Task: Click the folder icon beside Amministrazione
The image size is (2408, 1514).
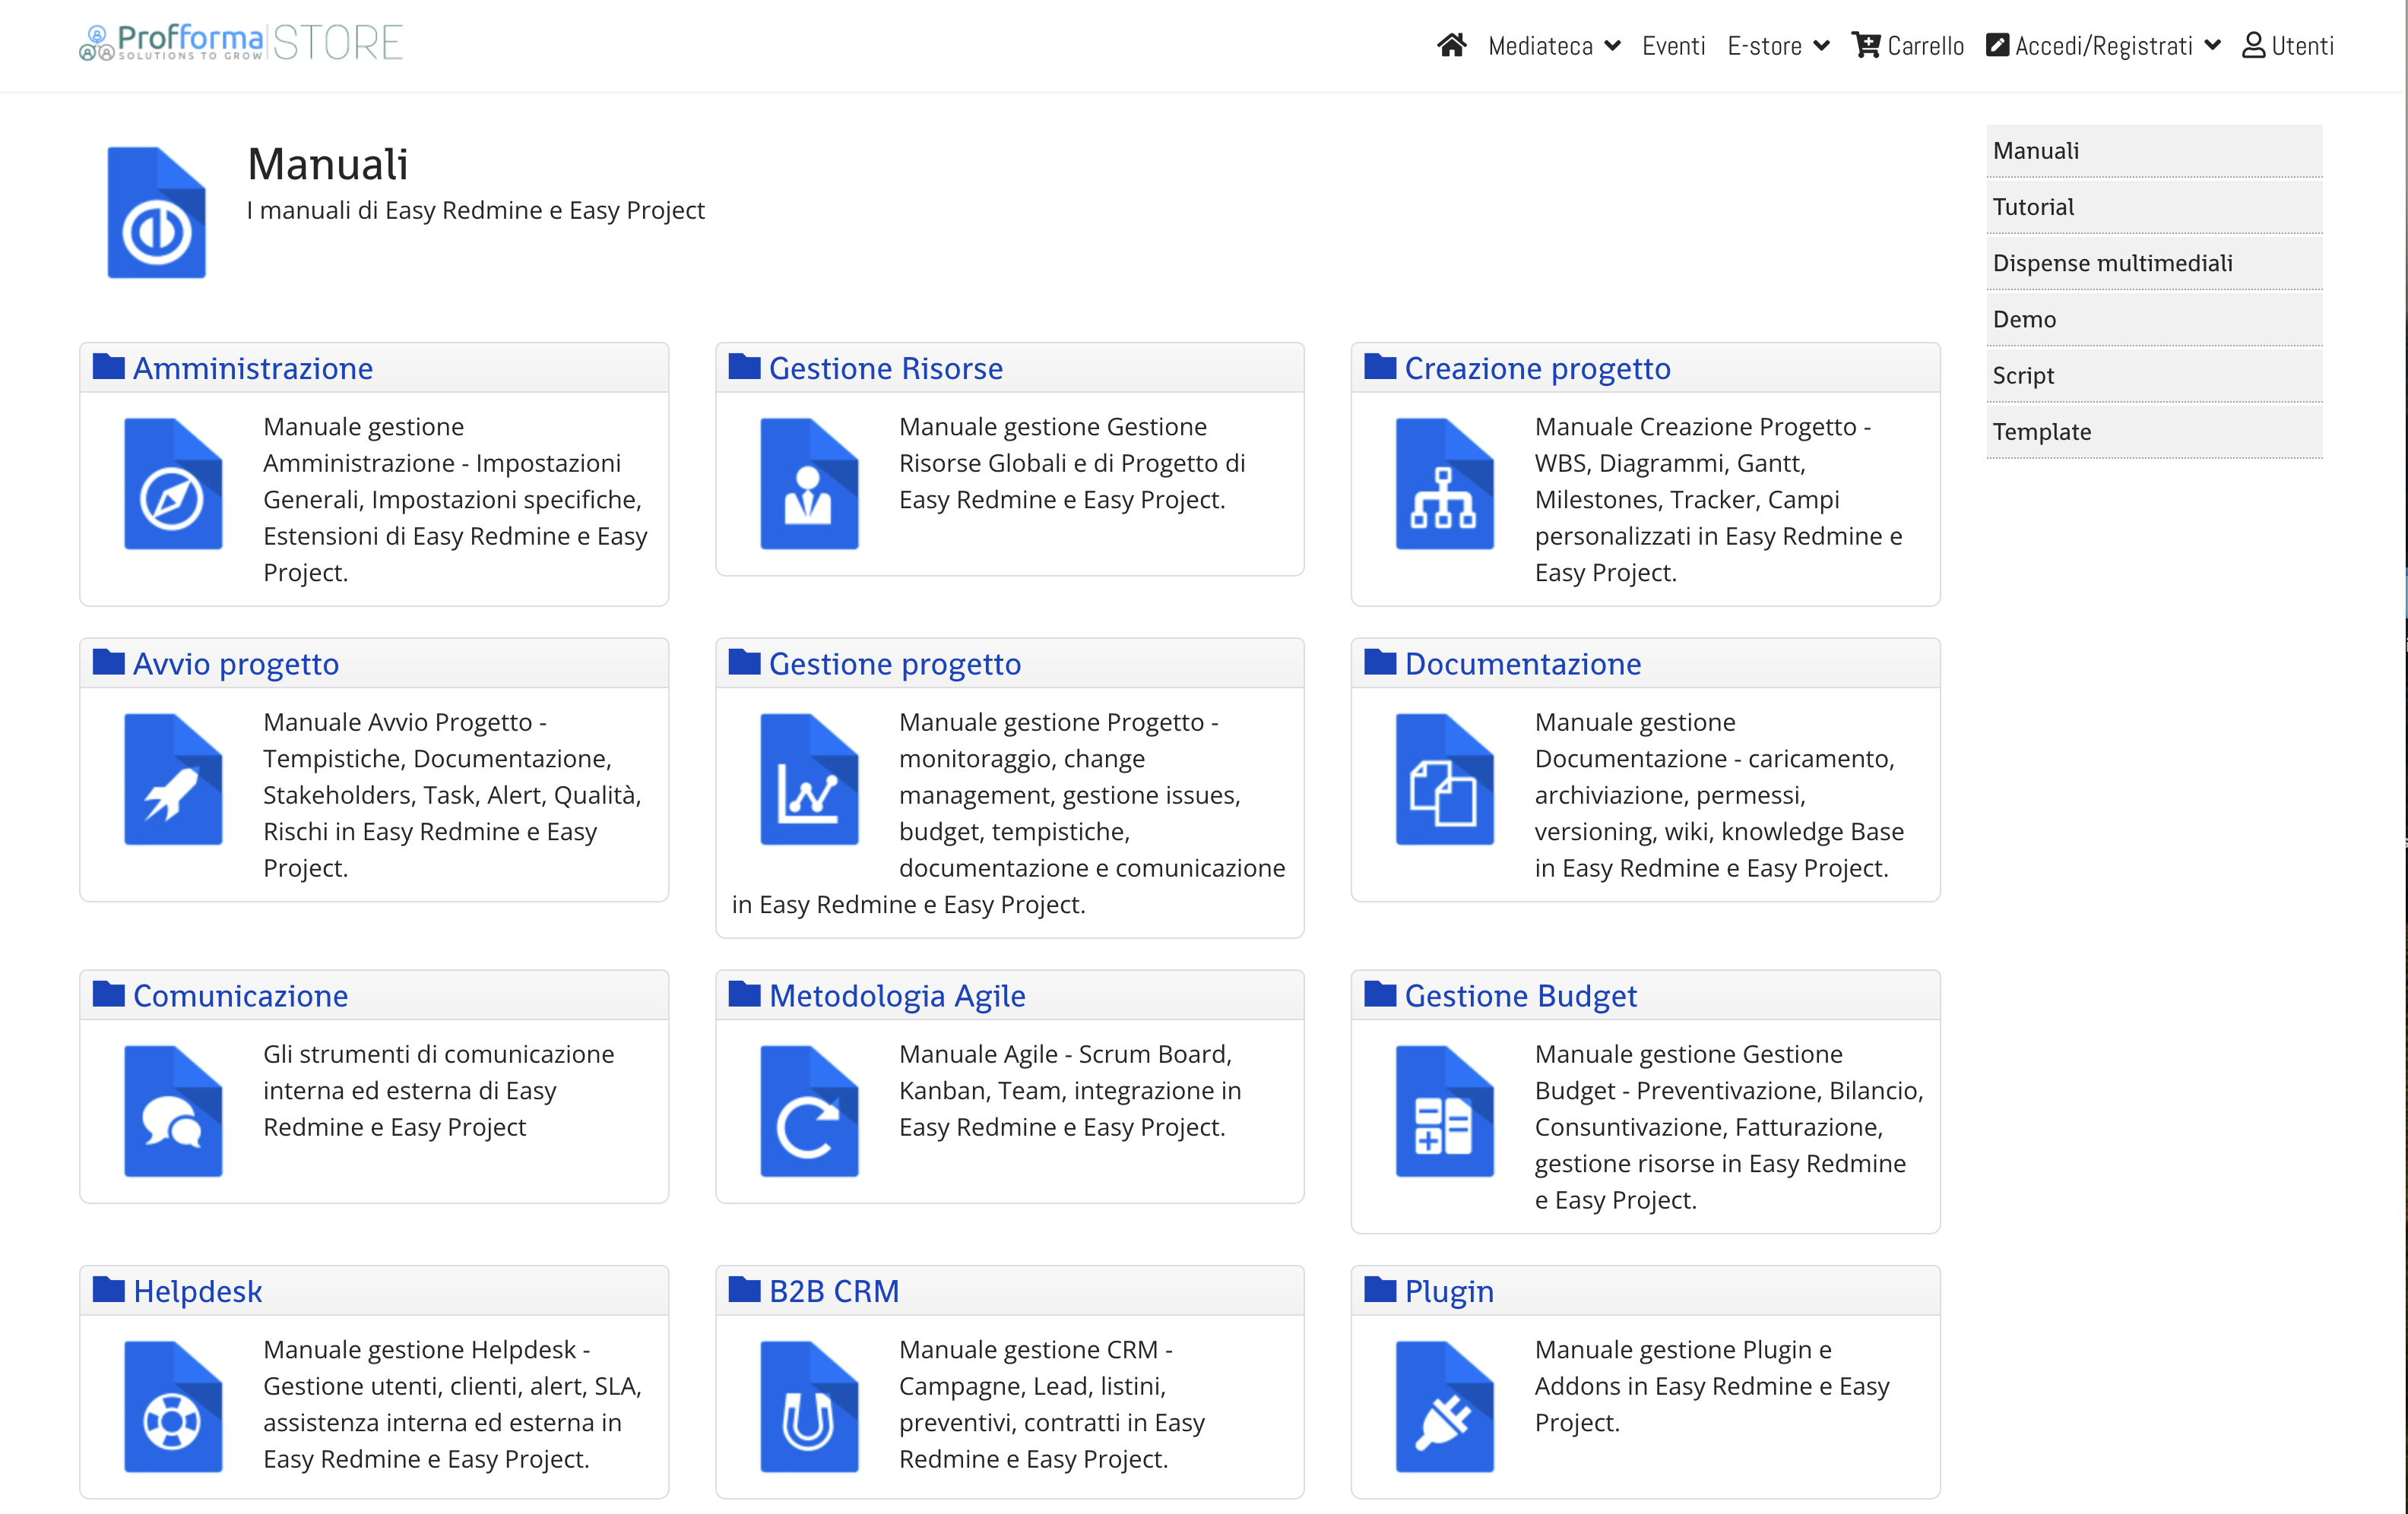Action: (x=109, y=367)
